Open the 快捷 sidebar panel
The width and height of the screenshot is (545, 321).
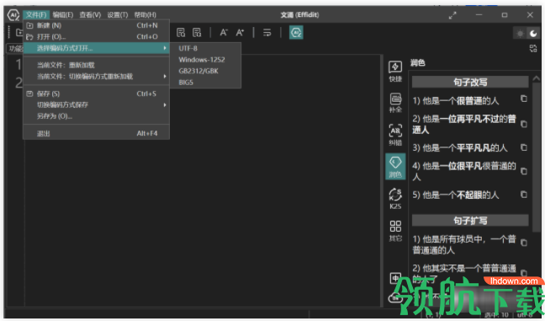pos(395,72)
